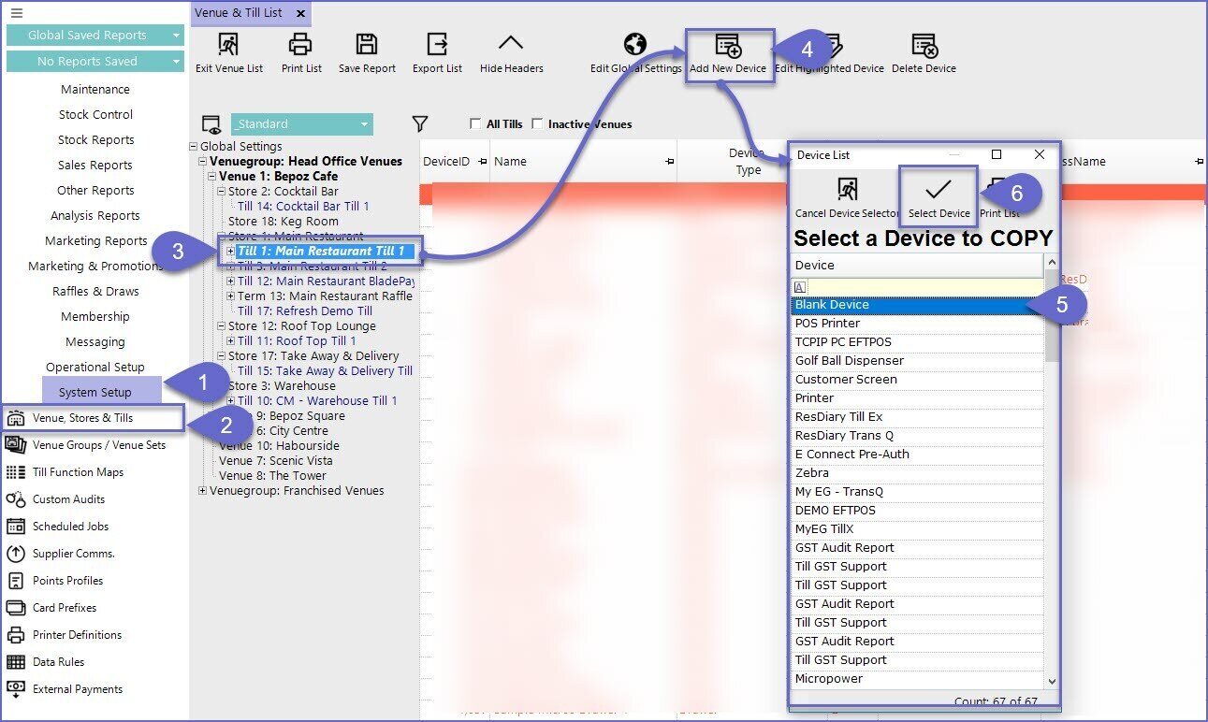Click the Save Report floppy icon

[367, 45]
